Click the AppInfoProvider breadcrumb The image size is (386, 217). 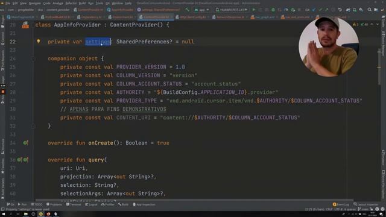click(x=120, y=10)
